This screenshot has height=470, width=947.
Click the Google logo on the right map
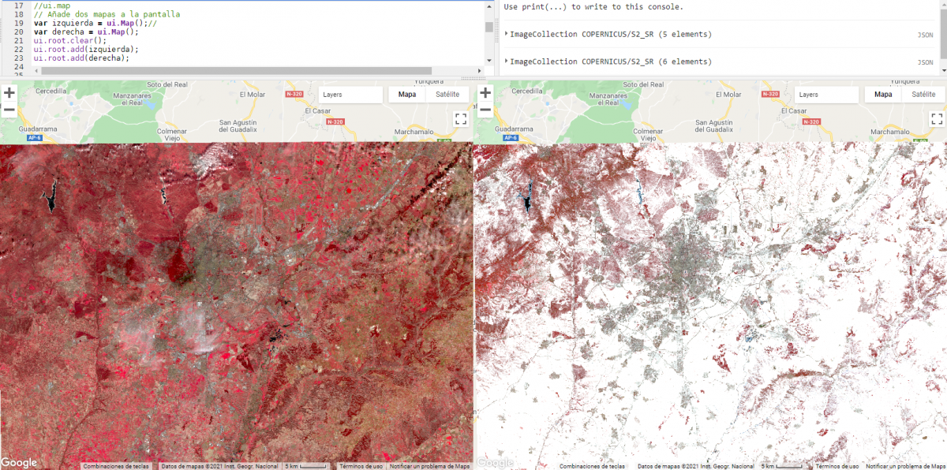tap(496, 462)
